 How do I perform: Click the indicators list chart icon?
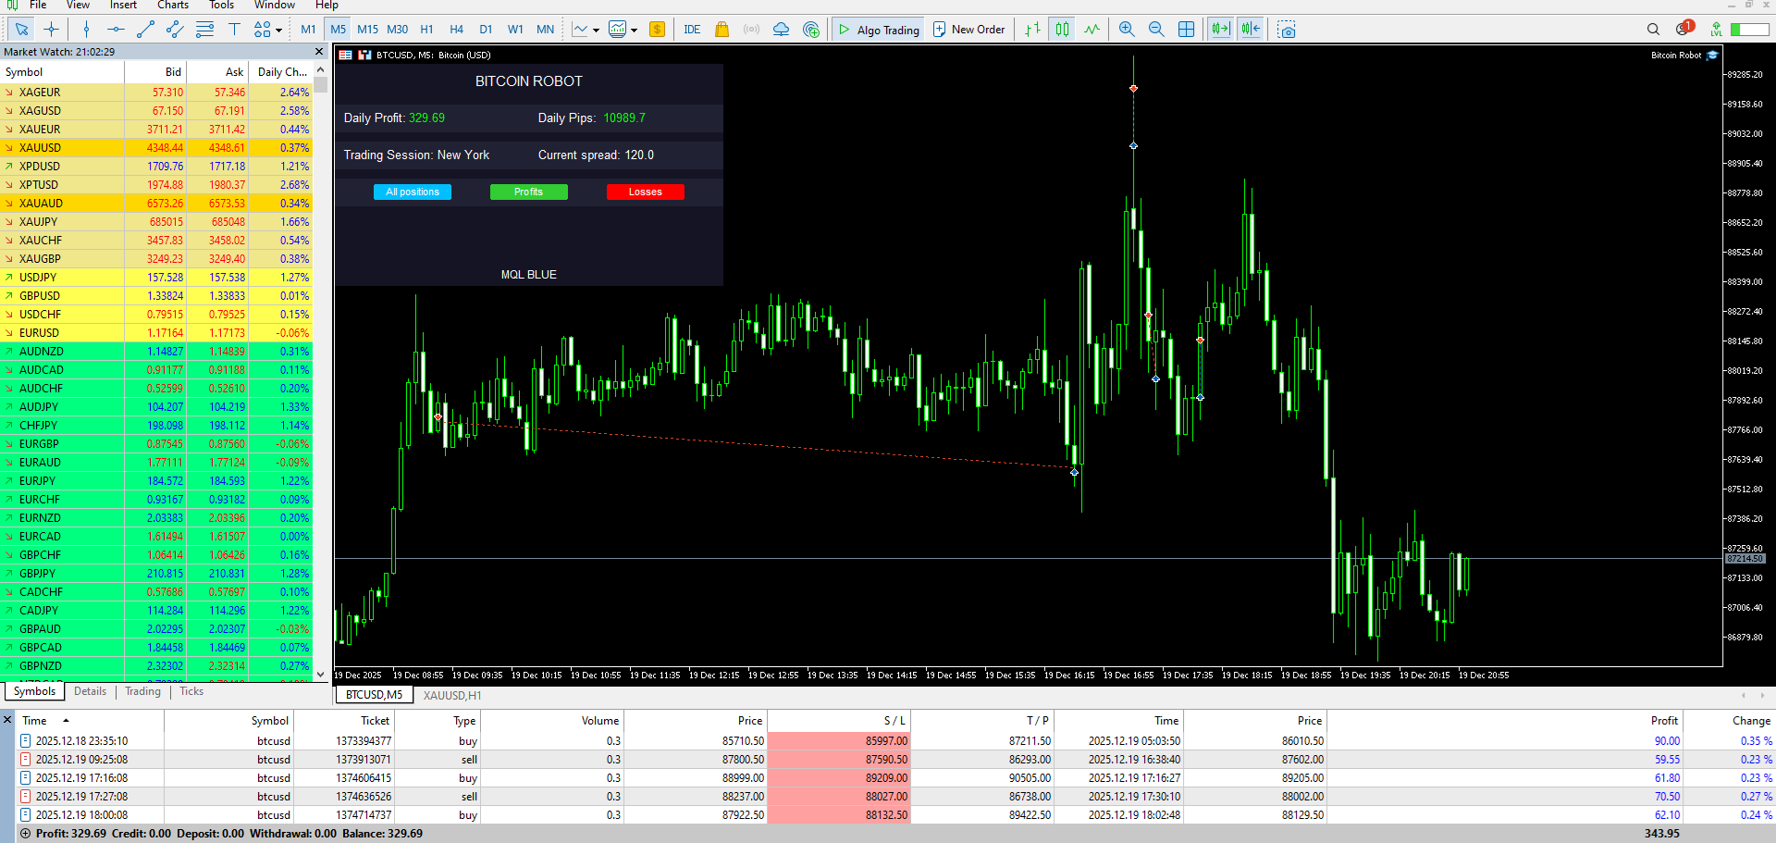618,30
